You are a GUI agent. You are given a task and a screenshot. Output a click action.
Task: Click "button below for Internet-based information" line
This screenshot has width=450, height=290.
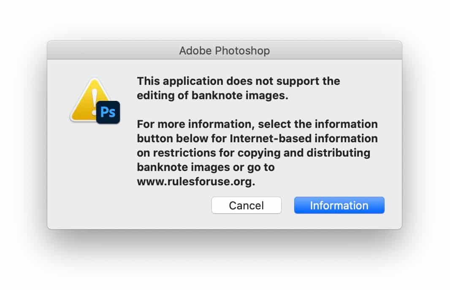pos(257,138)
